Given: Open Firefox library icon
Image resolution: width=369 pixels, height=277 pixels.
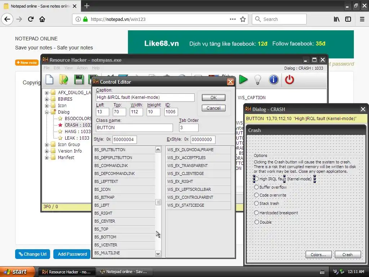Looking at the screenshot, I should [x=337, y=19].
